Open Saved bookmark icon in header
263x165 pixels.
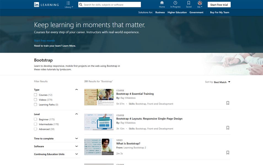pos(189,3)
